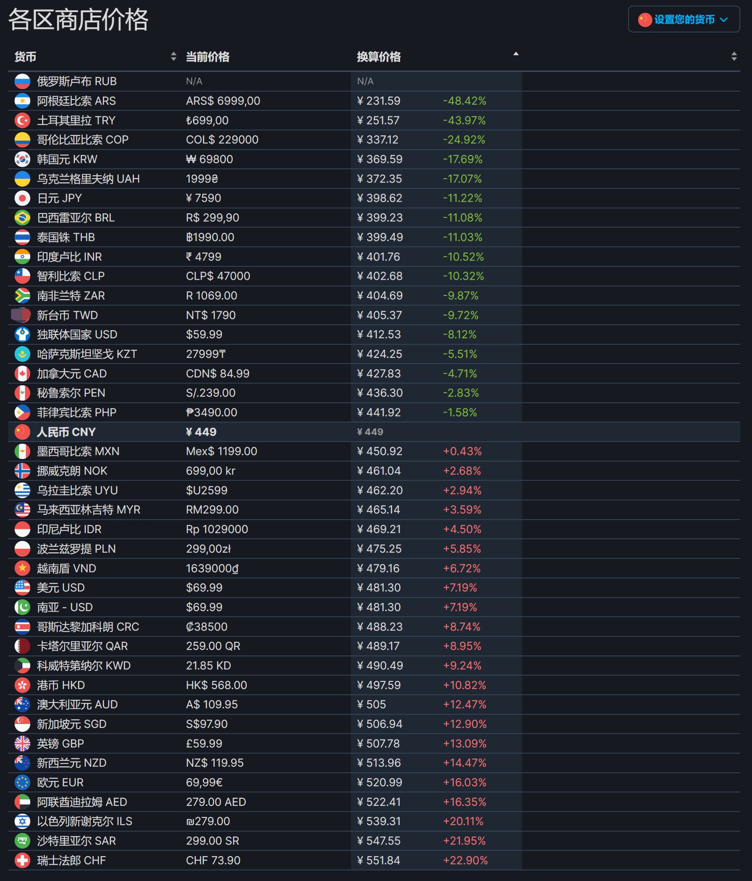Click the ARS$ 6999,00 price cell

223,101
